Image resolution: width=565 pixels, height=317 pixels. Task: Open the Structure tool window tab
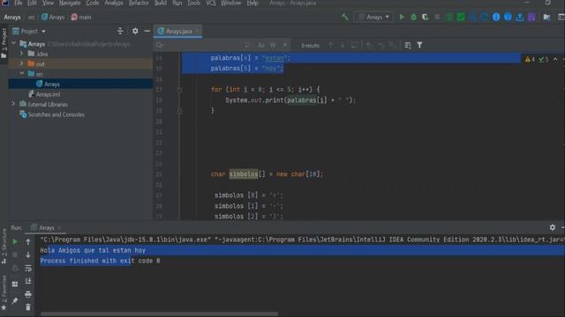(4, 247)
